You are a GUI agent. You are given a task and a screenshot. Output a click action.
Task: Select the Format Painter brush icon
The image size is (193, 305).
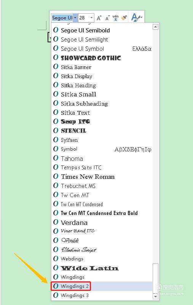(x=124, y=18)
